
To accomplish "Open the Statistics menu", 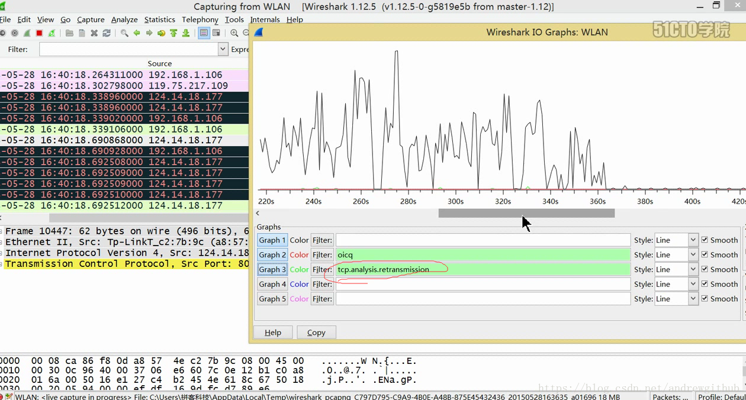I will [x=159, y=20].
